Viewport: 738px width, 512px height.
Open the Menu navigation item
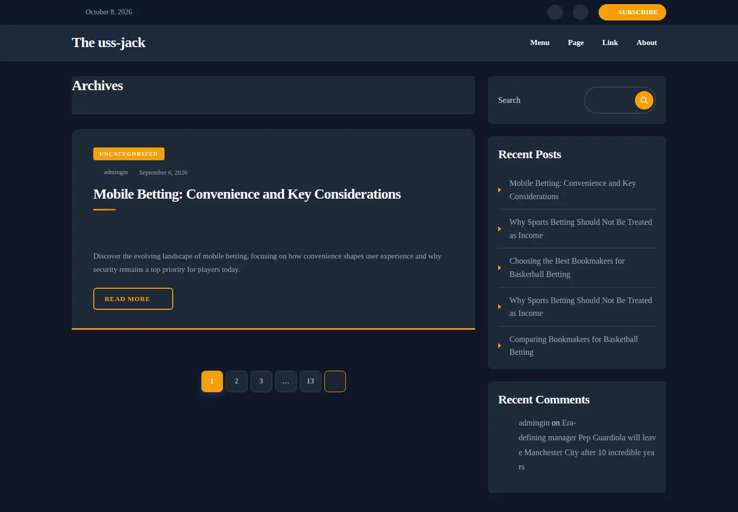click(540, 42)
